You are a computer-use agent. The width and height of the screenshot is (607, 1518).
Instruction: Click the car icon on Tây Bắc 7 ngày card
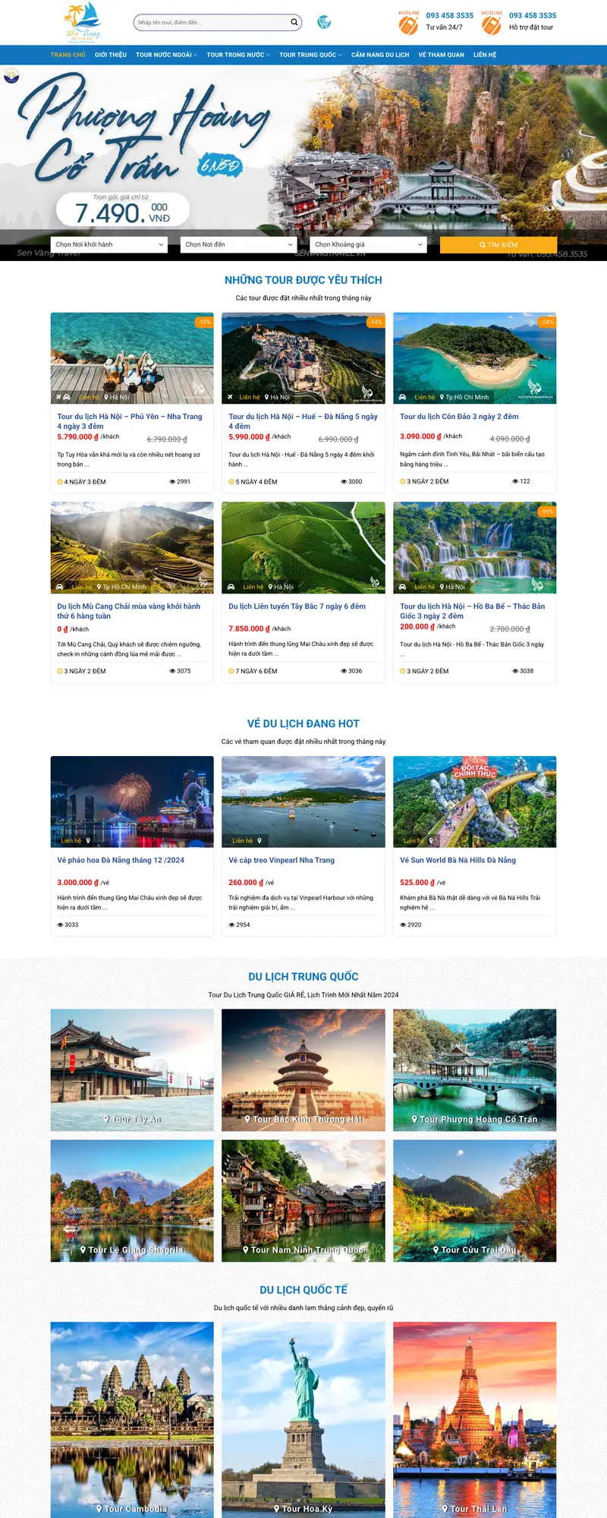pyautogui.click(x=231, y=587)
